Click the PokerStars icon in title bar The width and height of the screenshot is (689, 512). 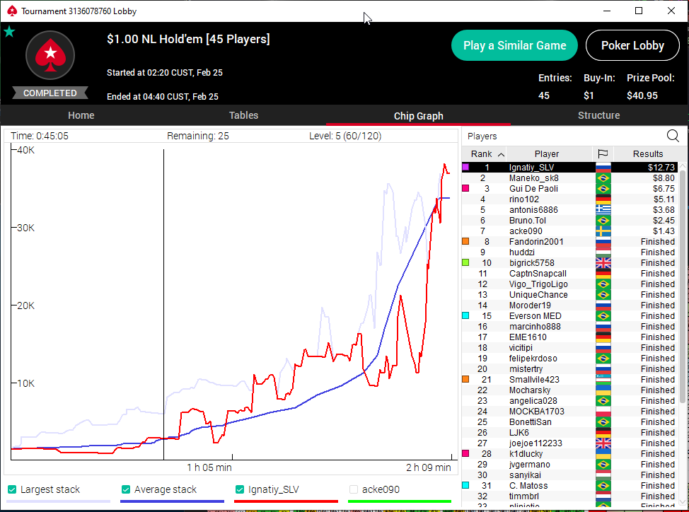[12, 11]
